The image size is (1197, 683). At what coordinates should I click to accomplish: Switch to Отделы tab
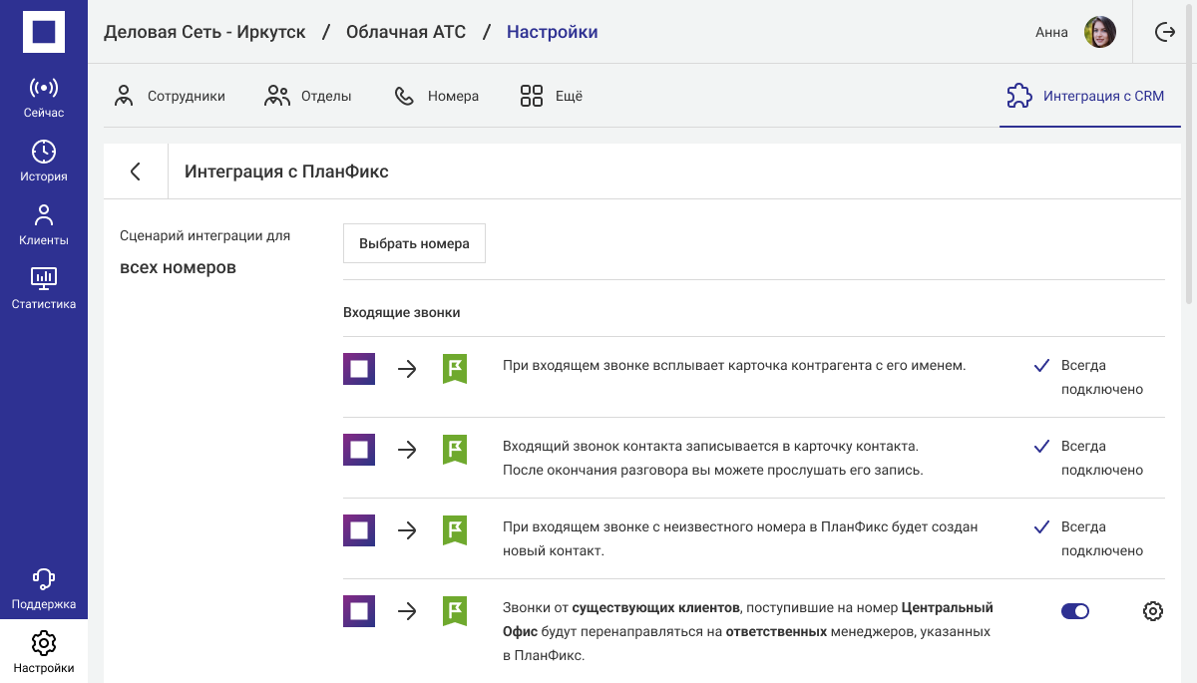click(307, 97)
